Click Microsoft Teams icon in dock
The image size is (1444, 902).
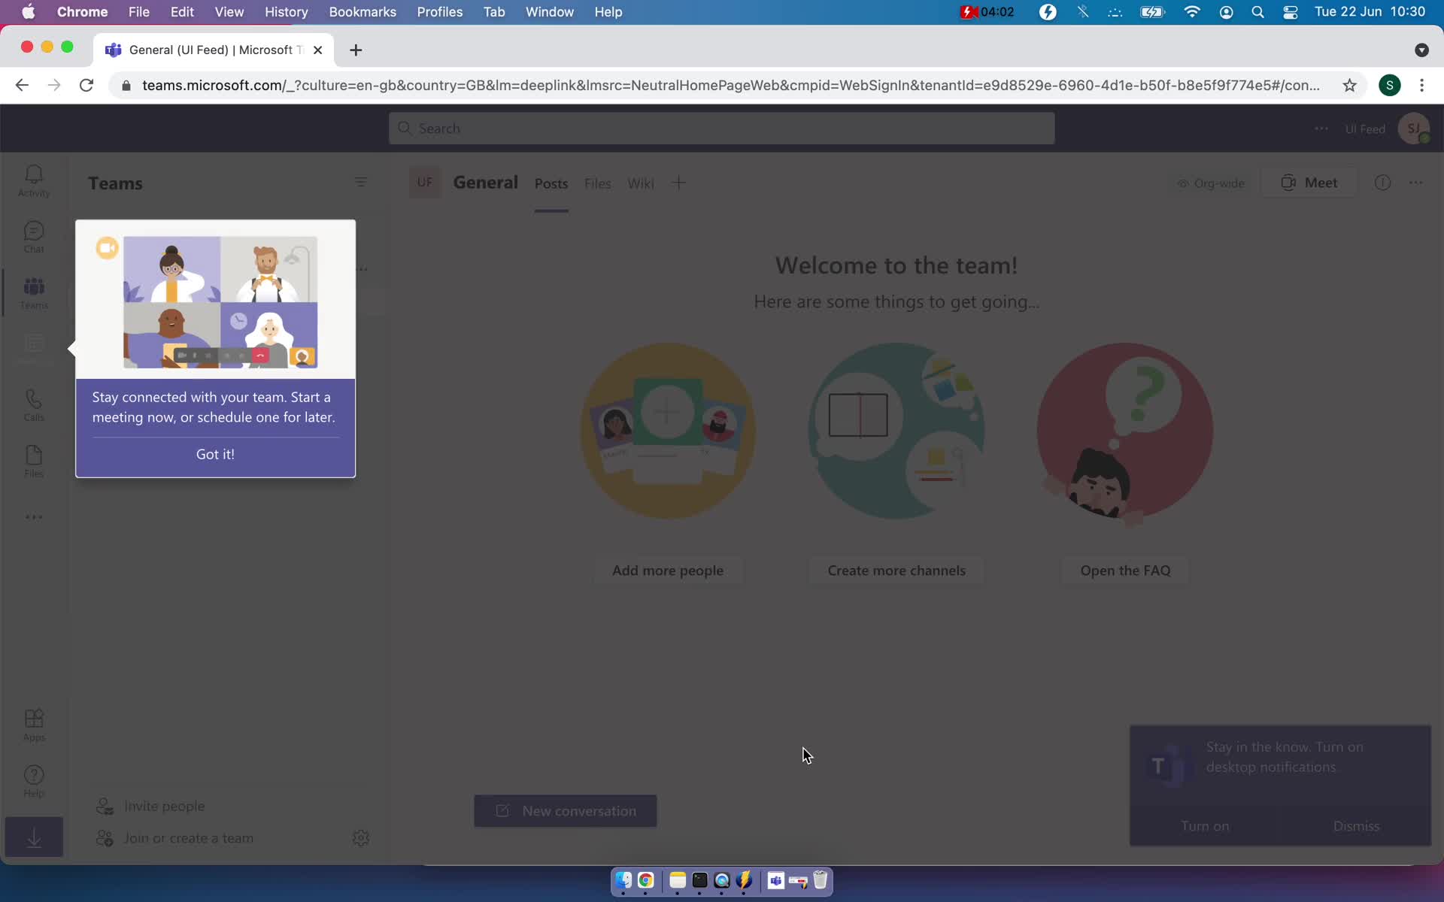(775, 880)
